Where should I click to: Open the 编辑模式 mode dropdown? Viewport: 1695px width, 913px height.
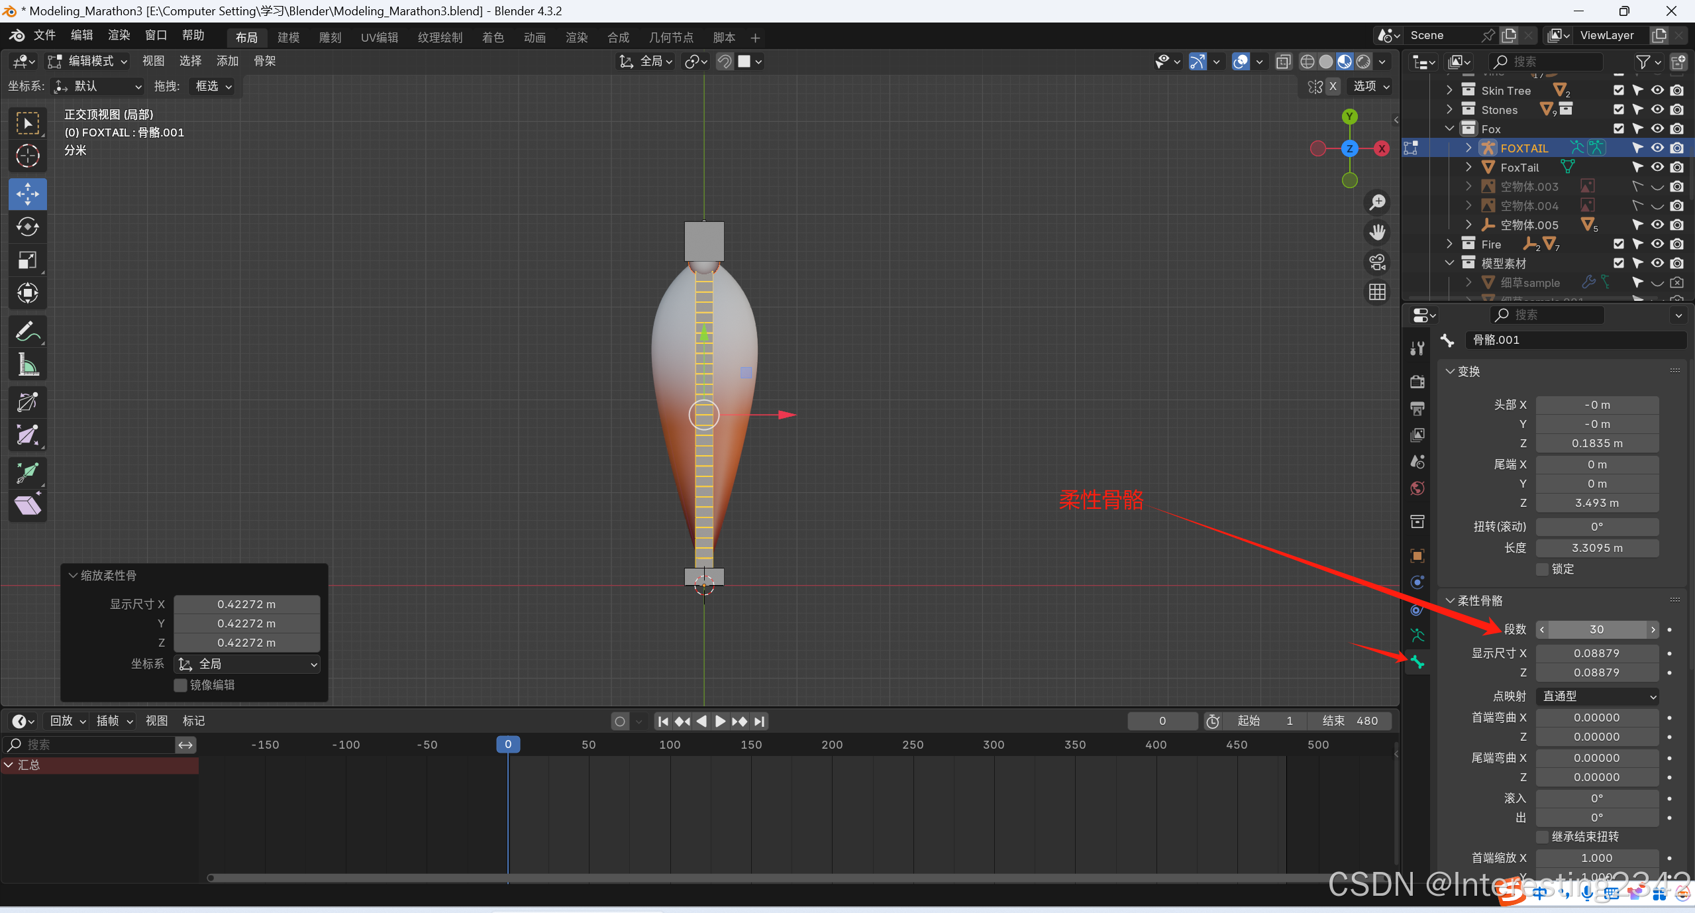coord(88,61)
